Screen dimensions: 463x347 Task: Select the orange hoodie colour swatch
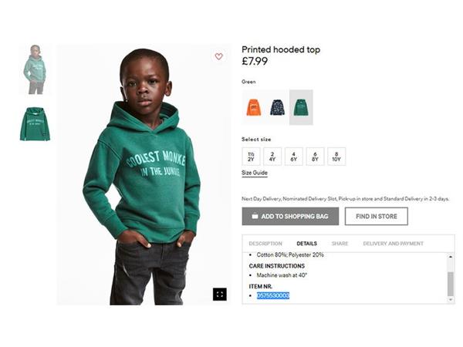pyautogui.click(x=254, y=107)
